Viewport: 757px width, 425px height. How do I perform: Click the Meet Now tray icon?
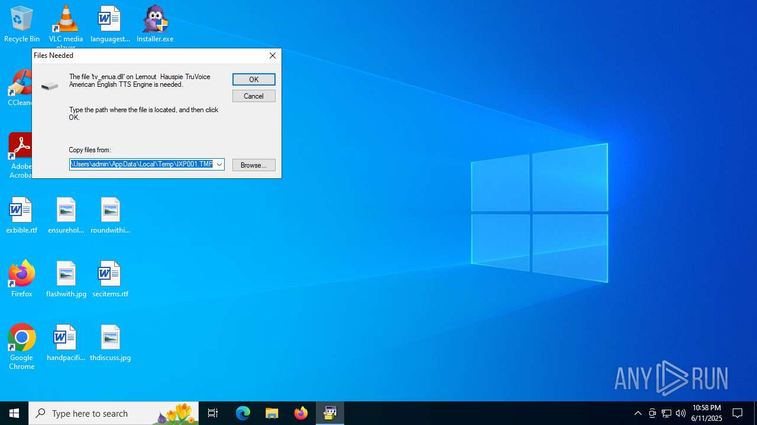652,413
